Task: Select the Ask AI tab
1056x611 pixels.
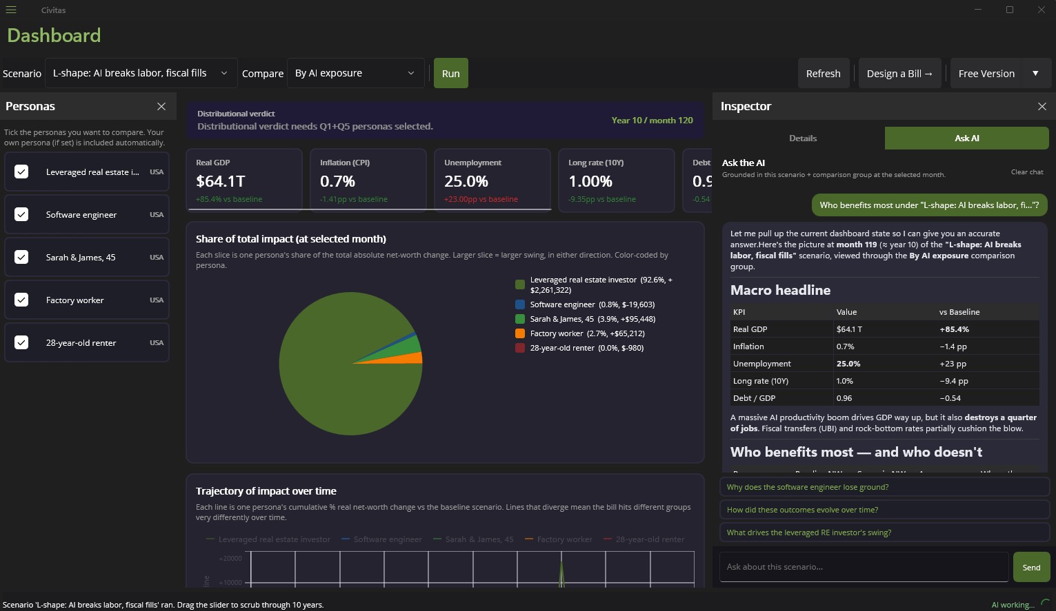Action: (967, 138)
